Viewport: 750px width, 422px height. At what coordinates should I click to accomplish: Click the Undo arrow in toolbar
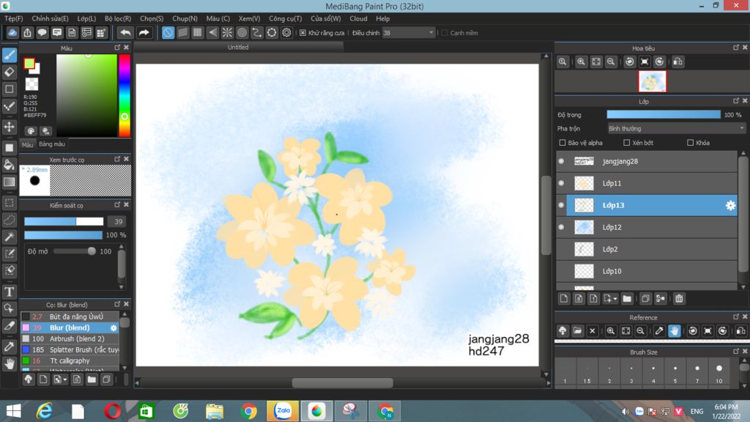[x=125, y=32]
